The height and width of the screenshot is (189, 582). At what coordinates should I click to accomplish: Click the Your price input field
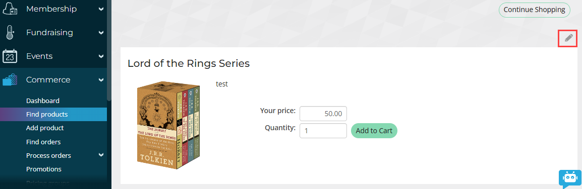point(323,114)
